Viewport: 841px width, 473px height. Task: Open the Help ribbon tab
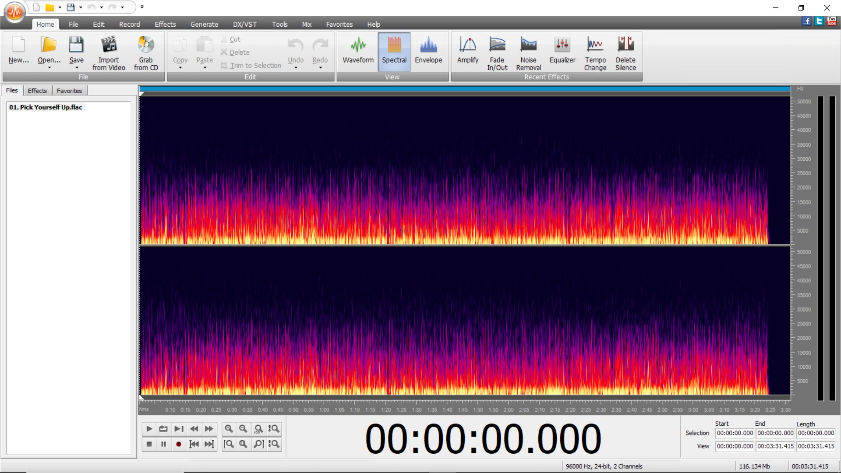[x=374, y=25]
